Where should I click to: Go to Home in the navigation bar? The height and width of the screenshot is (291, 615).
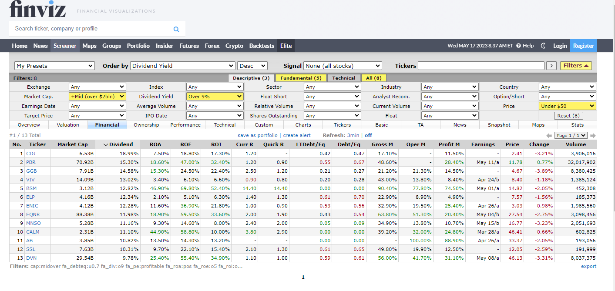click(20, 46)
